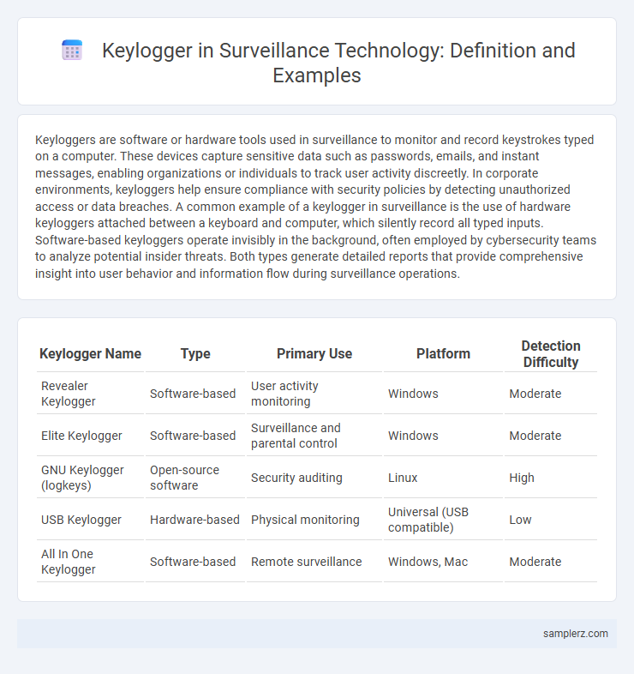The width and height of the screenshot is (634, 674).
Task: Select the 'High' detection difficulty cell
Action: click(551, 478)
